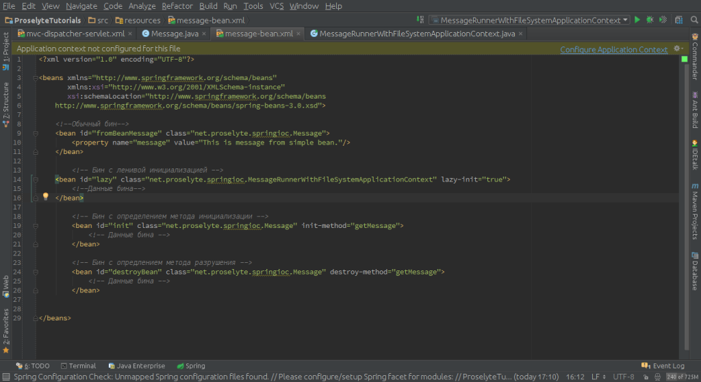This screenshot has height=382, width=701.
Task: Click the light bulb intention icon
Action: (46, 196)
